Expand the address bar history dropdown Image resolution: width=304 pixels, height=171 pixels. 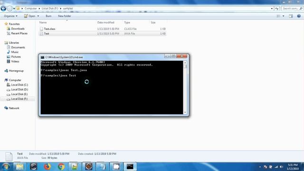click(x=272, y=9)
